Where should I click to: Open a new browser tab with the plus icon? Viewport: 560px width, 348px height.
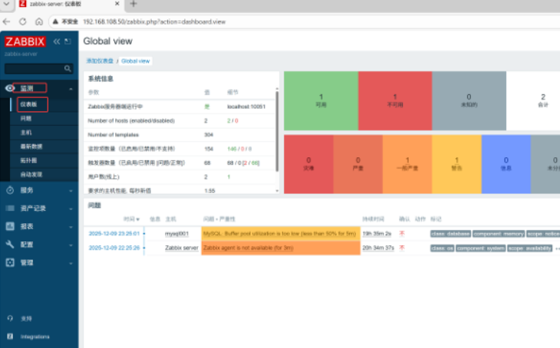pyautogui.click(x=133, y=4)
